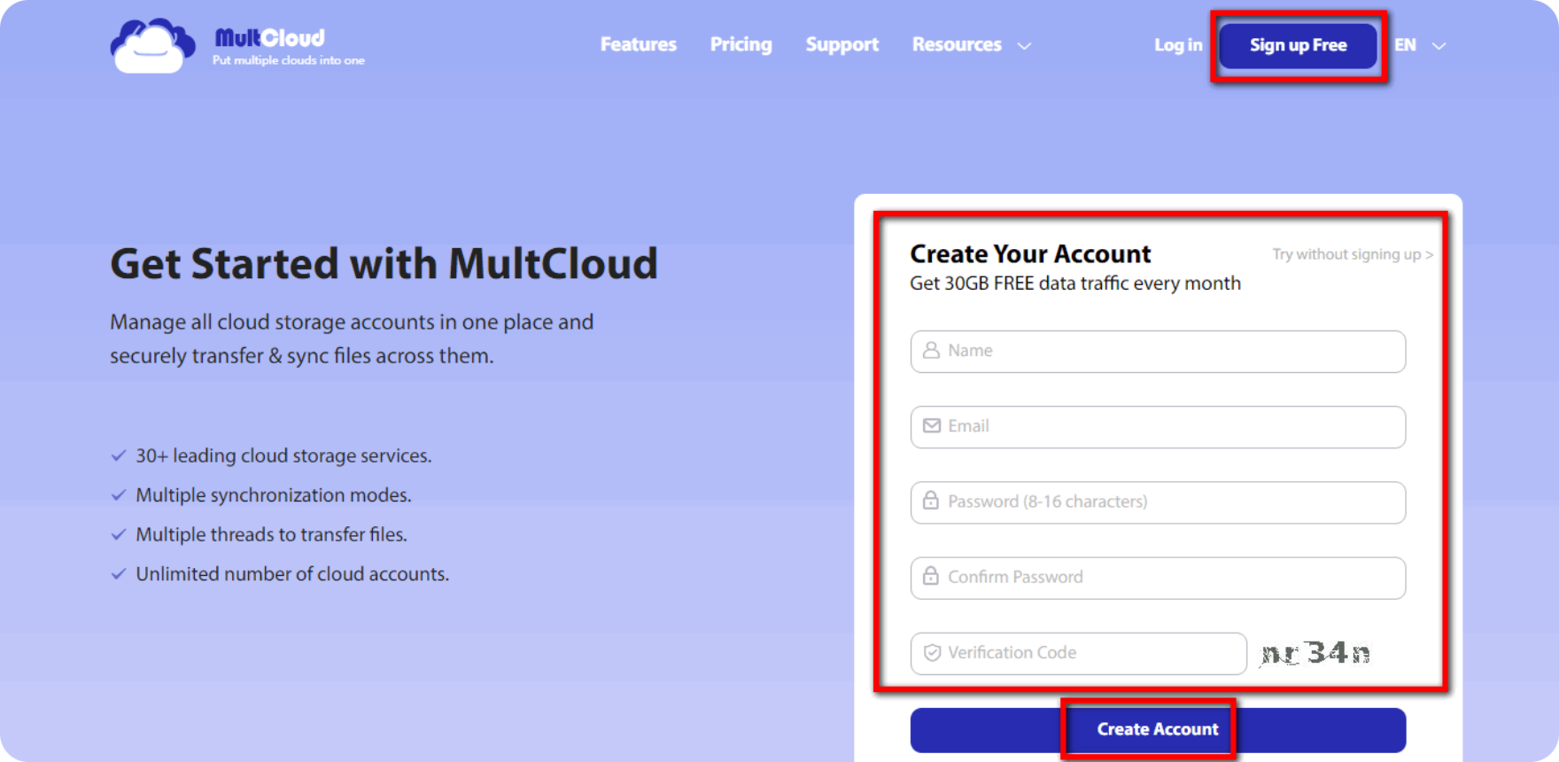1559x762 pixels.
Task: Click the MultCloud cloud logo
Action: pyautogui.click(x=152, y=45)
